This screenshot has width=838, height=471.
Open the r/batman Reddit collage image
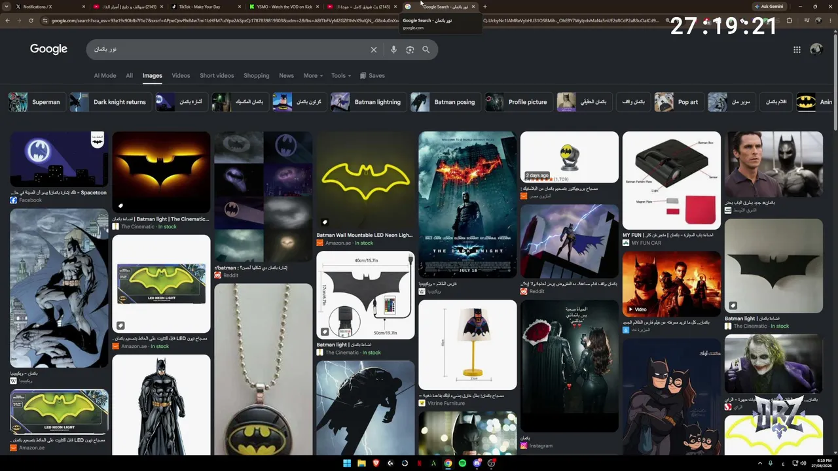(263, 196)
